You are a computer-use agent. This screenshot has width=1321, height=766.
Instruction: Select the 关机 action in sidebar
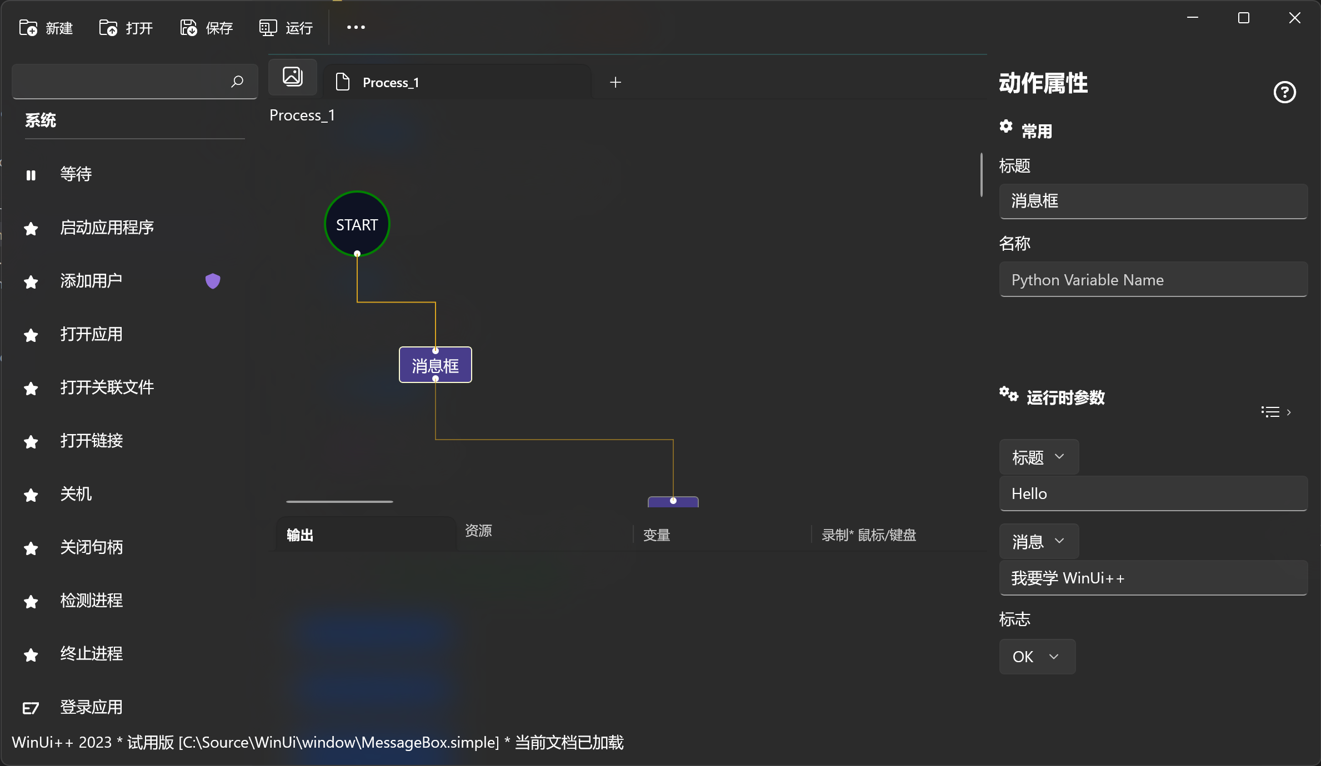(76, 494)
